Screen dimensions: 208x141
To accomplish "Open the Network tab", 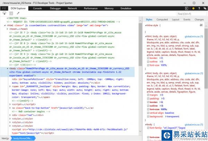I will 72,8.
